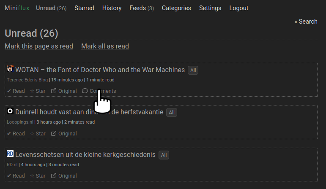
Task: Star the Levensschetsen kerkgeschiedenis article
Action: (x=38, y=176)
